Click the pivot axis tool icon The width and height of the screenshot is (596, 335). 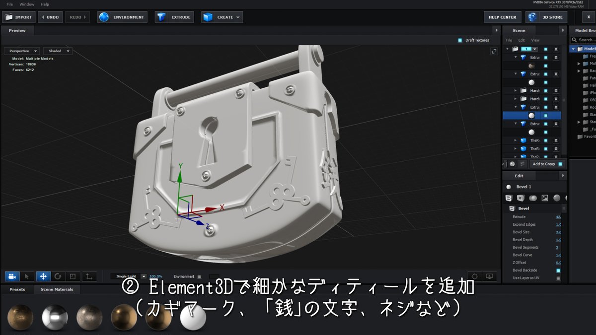pos(88,276)
